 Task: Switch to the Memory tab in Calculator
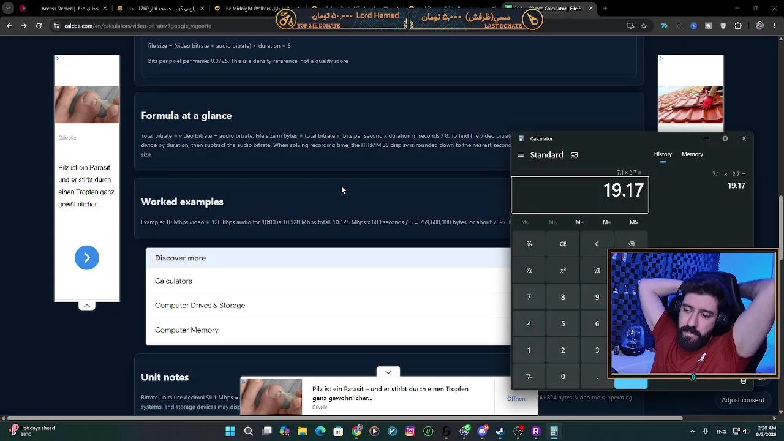pyautogui.click(x=693, y=154)
